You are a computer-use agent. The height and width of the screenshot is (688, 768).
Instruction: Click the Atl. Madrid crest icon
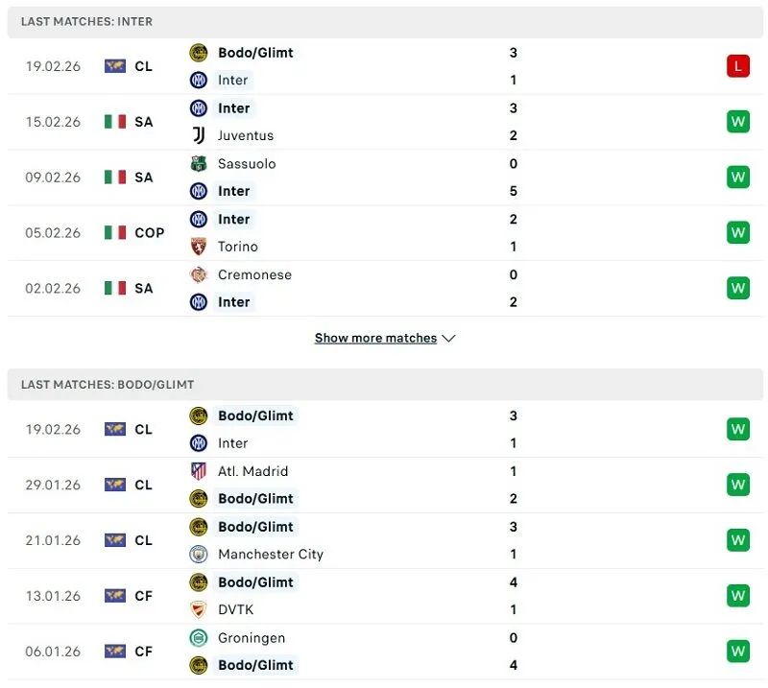(x=198, y=471)
